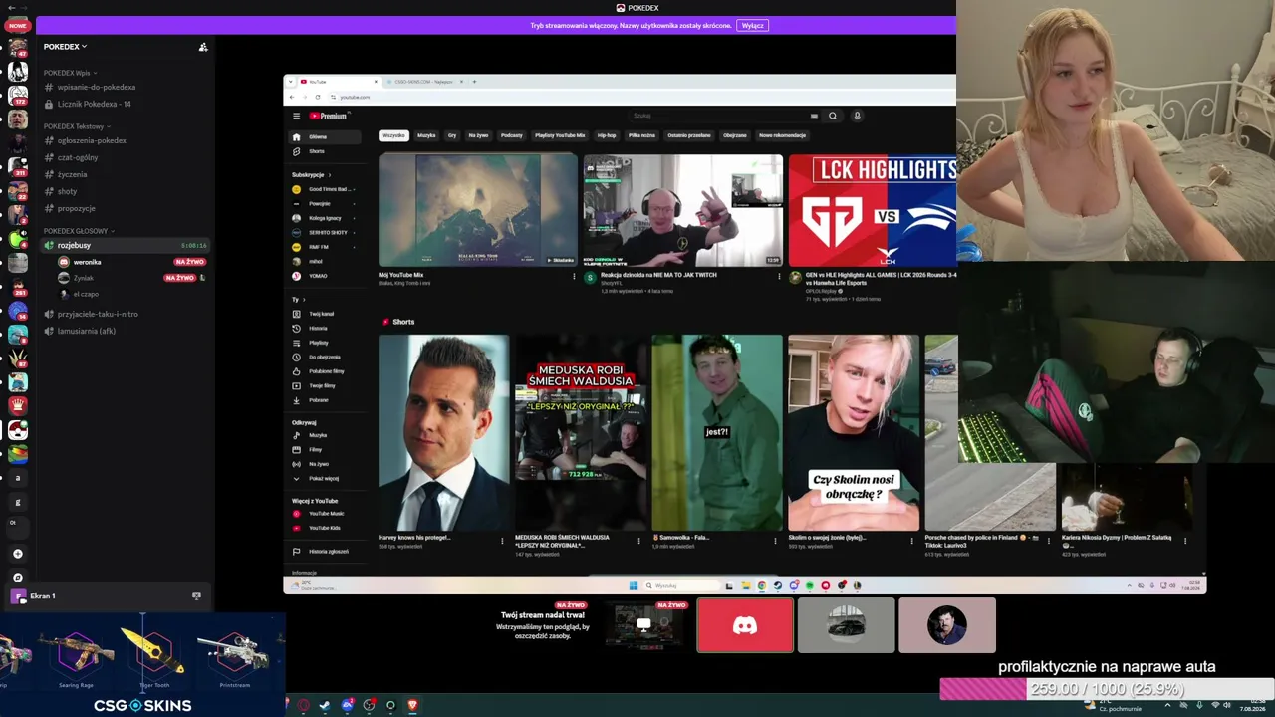
Task: Add a server with the plus icon
Action: (x=17, y=554)
